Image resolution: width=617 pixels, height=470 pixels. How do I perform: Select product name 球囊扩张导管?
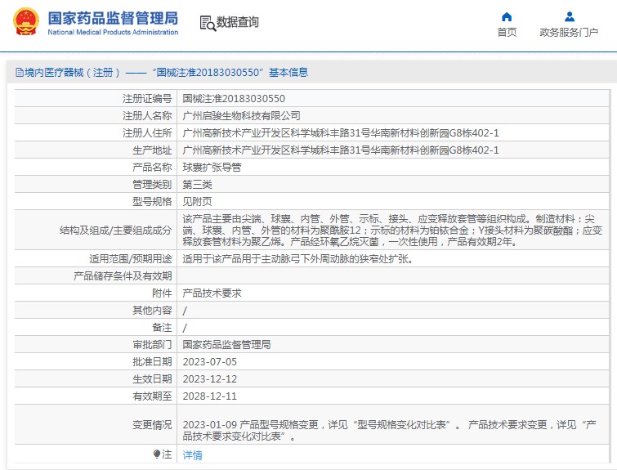(212, 168)
